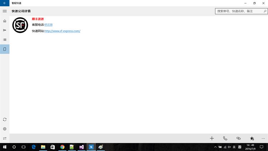
Task: Click the plus add button in bottom bar
Action: click(212, 138)
